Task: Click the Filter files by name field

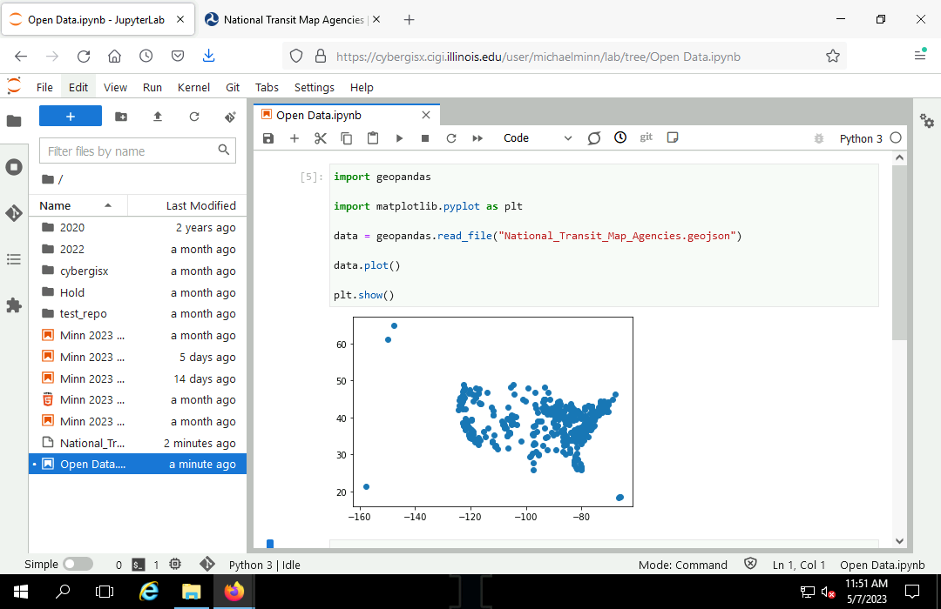Action: click(129, 151)
